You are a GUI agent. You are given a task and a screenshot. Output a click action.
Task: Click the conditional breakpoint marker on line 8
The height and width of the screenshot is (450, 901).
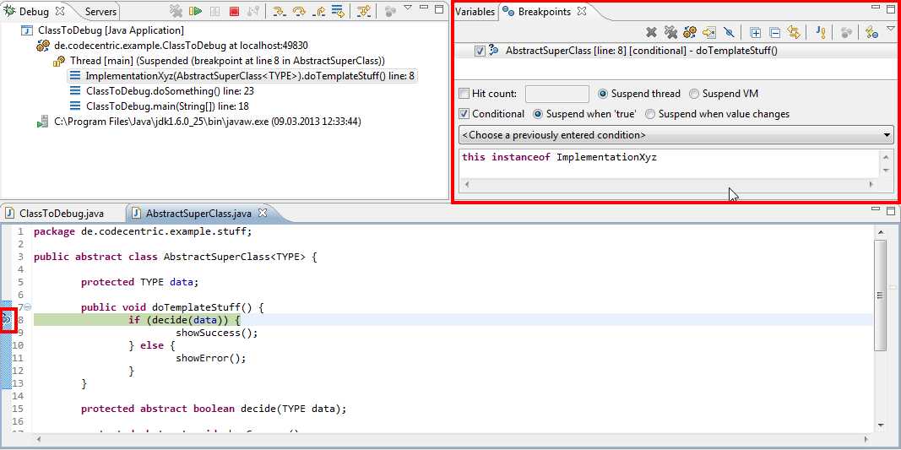tap(7, 319)
